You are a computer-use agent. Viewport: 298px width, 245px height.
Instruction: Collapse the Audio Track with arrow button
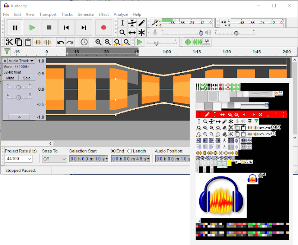point(19,117)
